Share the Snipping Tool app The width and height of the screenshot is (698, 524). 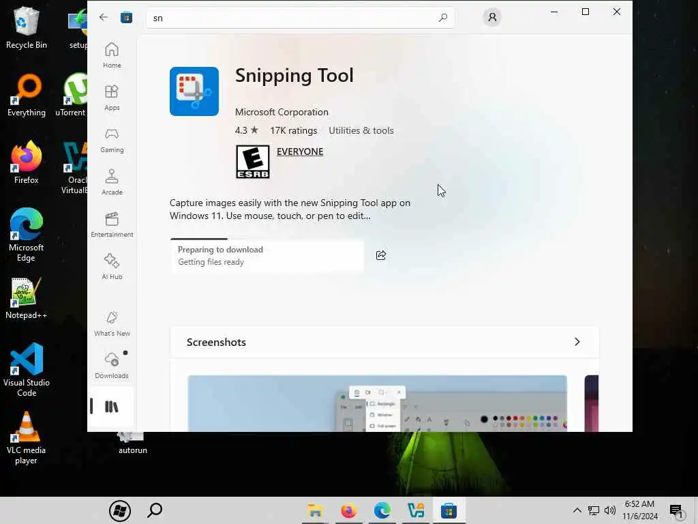pos(381,255)
